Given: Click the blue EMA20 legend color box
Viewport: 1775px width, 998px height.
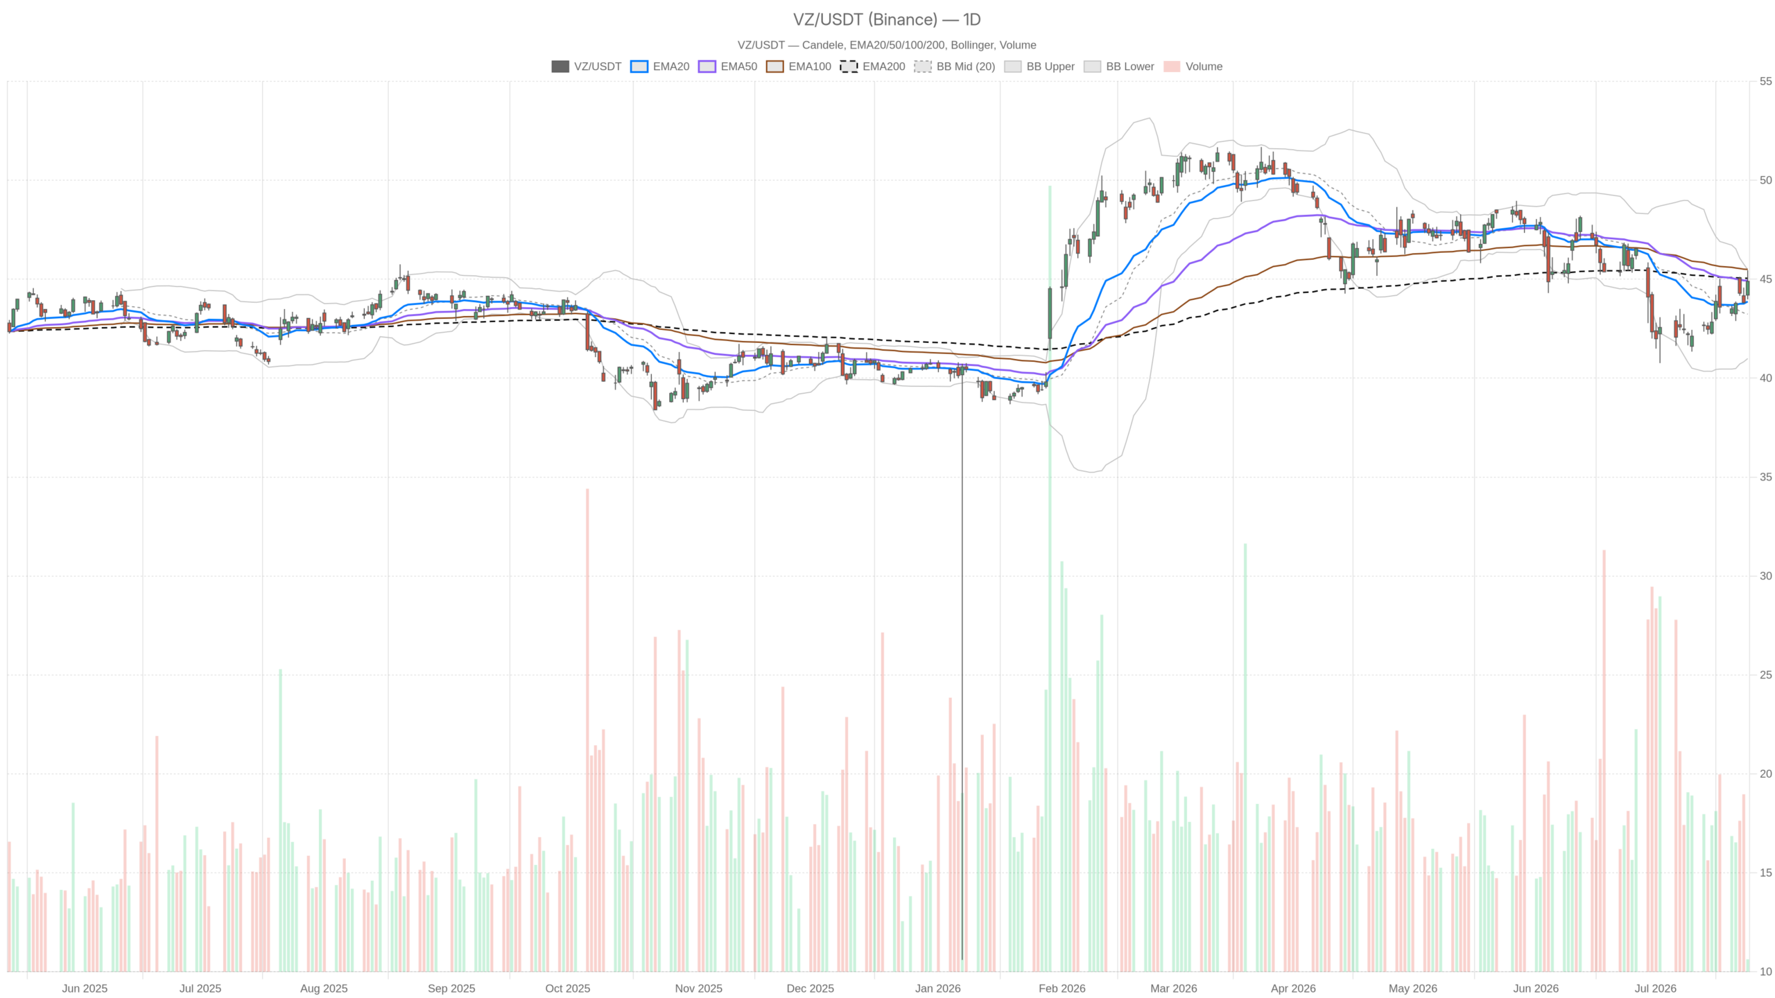Looking at the screenshot, I should [639, 67].
